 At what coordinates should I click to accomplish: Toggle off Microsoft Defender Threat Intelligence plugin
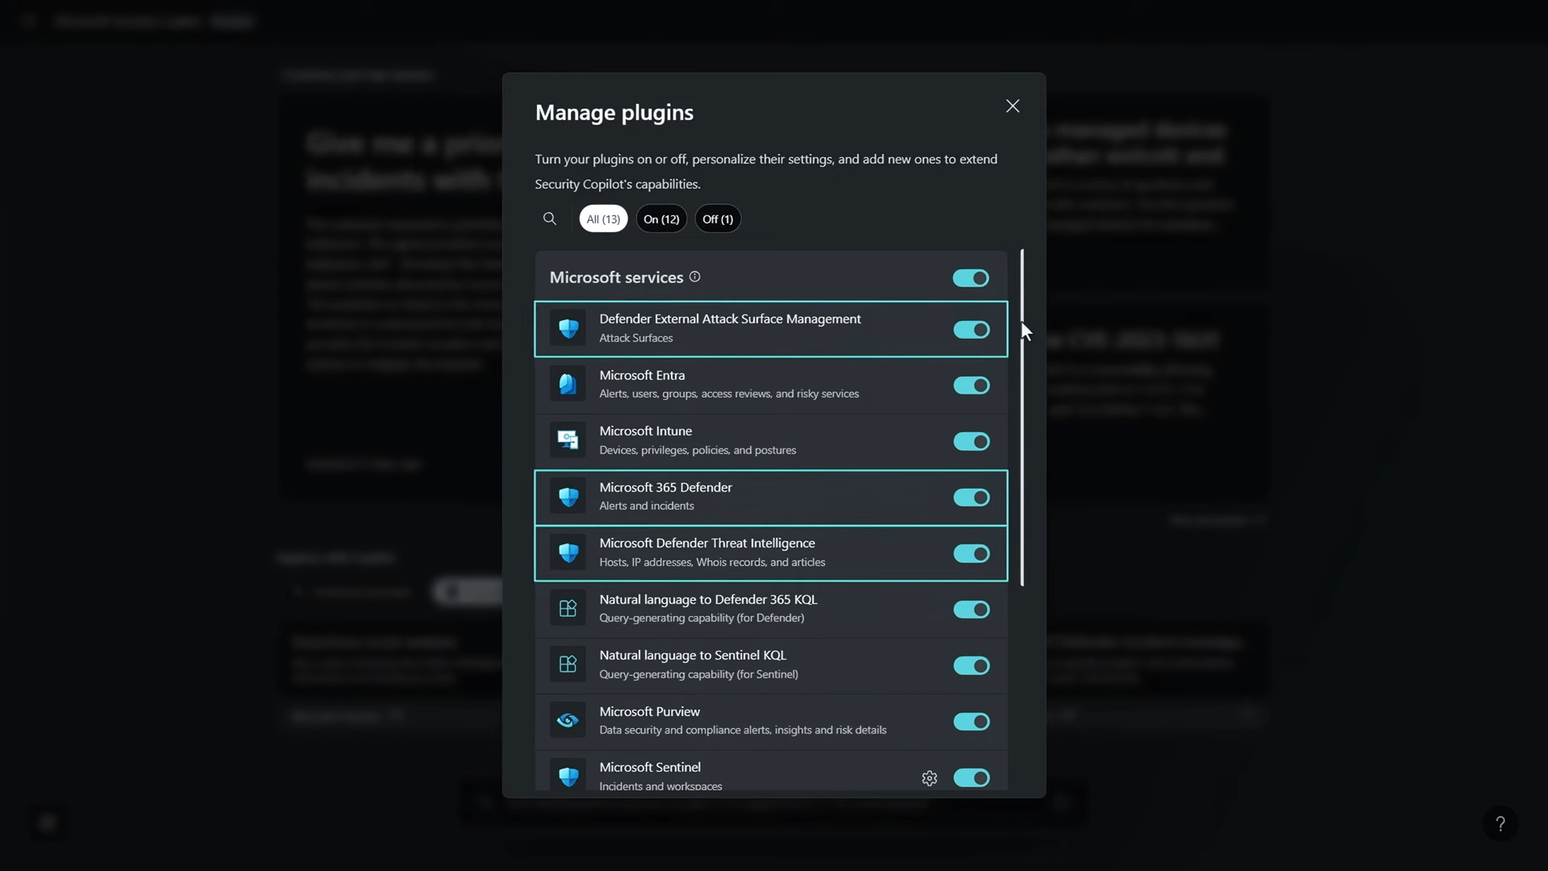970,553
